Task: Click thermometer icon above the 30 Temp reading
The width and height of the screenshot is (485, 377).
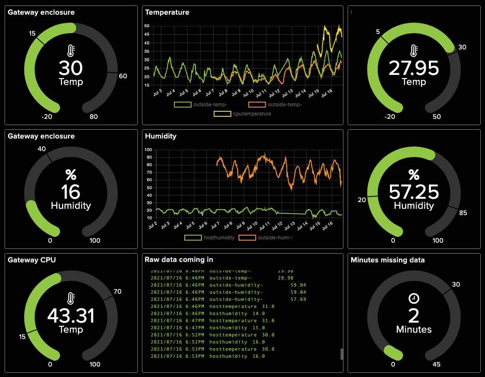Action: pyautogui.click(x=71, y=51)
